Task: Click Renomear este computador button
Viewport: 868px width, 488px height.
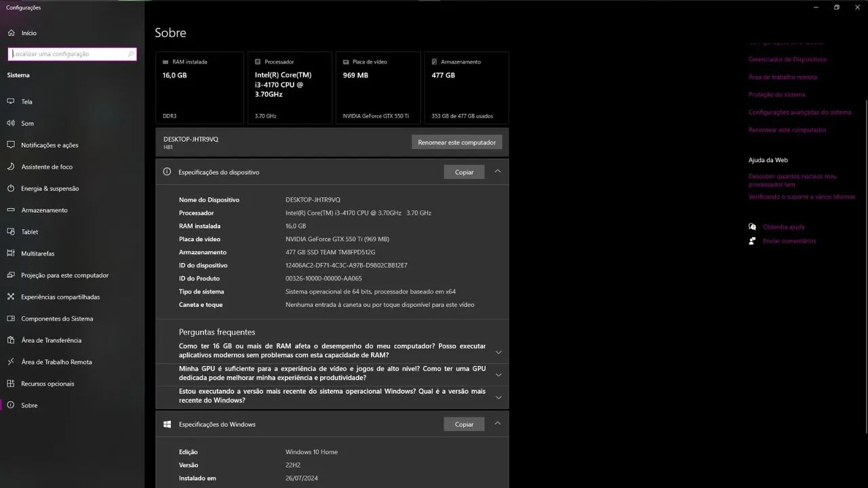Action: 457,142
